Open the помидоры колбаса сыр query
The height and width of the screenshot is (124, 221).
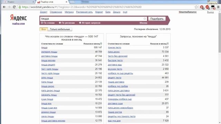click(x=120, y=99)
